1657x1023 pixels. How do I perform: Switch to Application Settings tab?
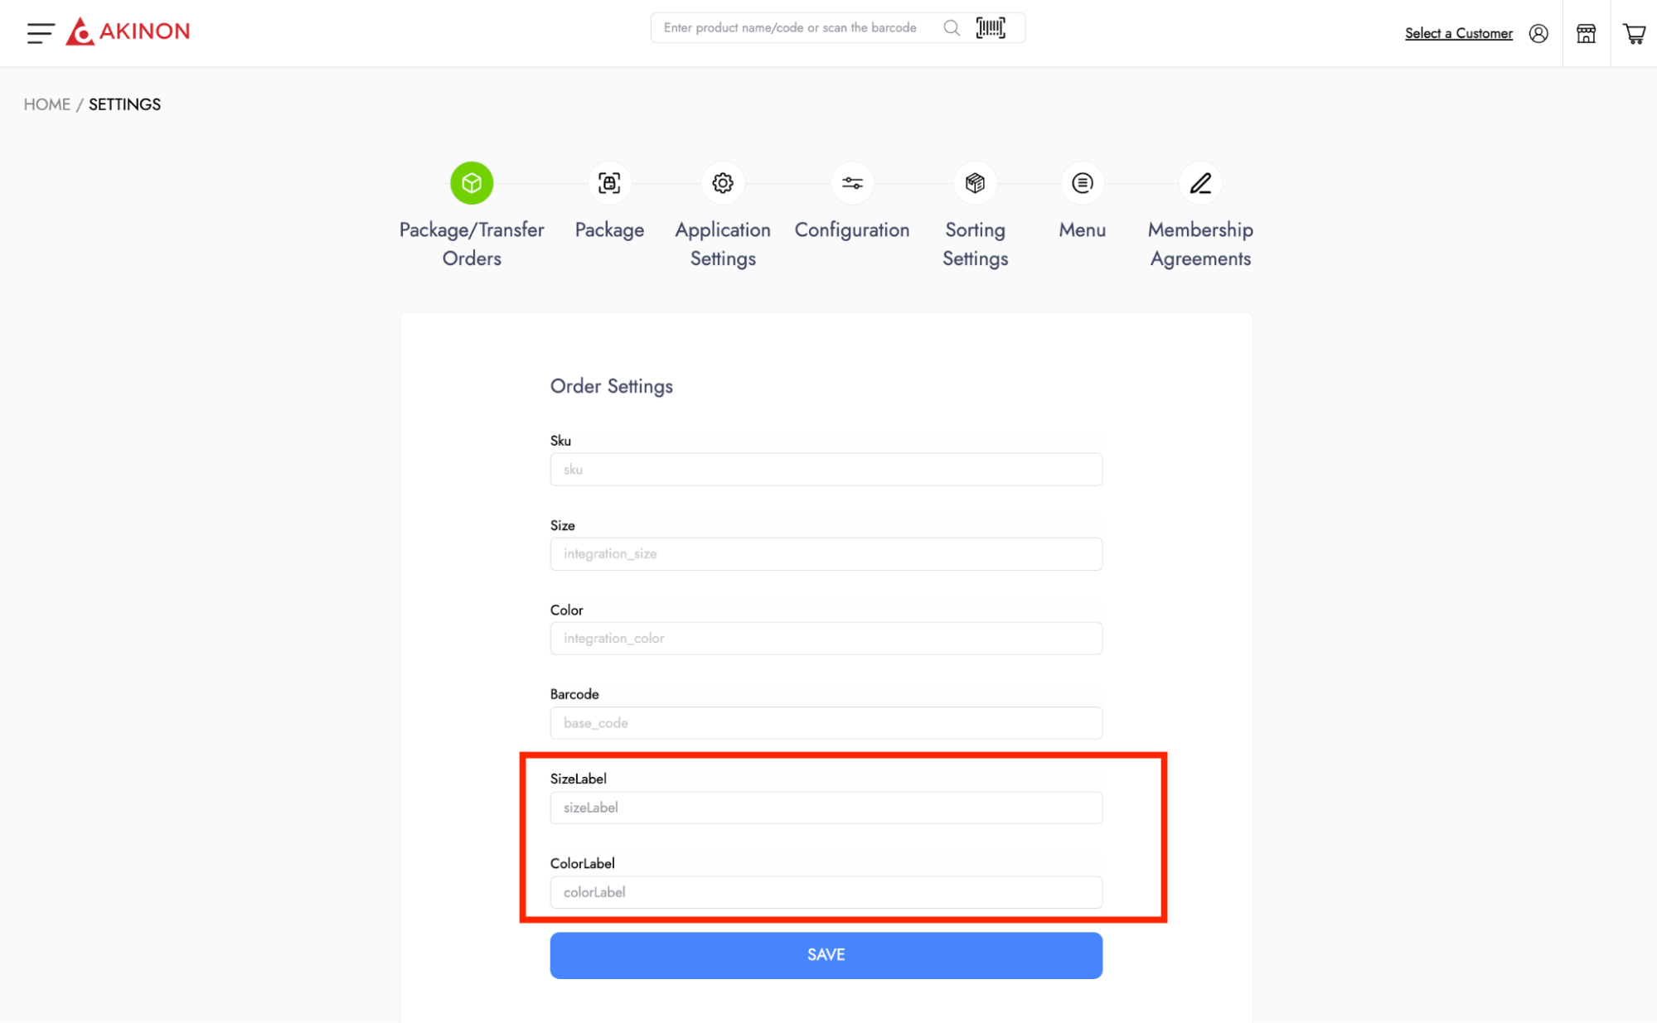pyautogui.click(x=723, y=183)
